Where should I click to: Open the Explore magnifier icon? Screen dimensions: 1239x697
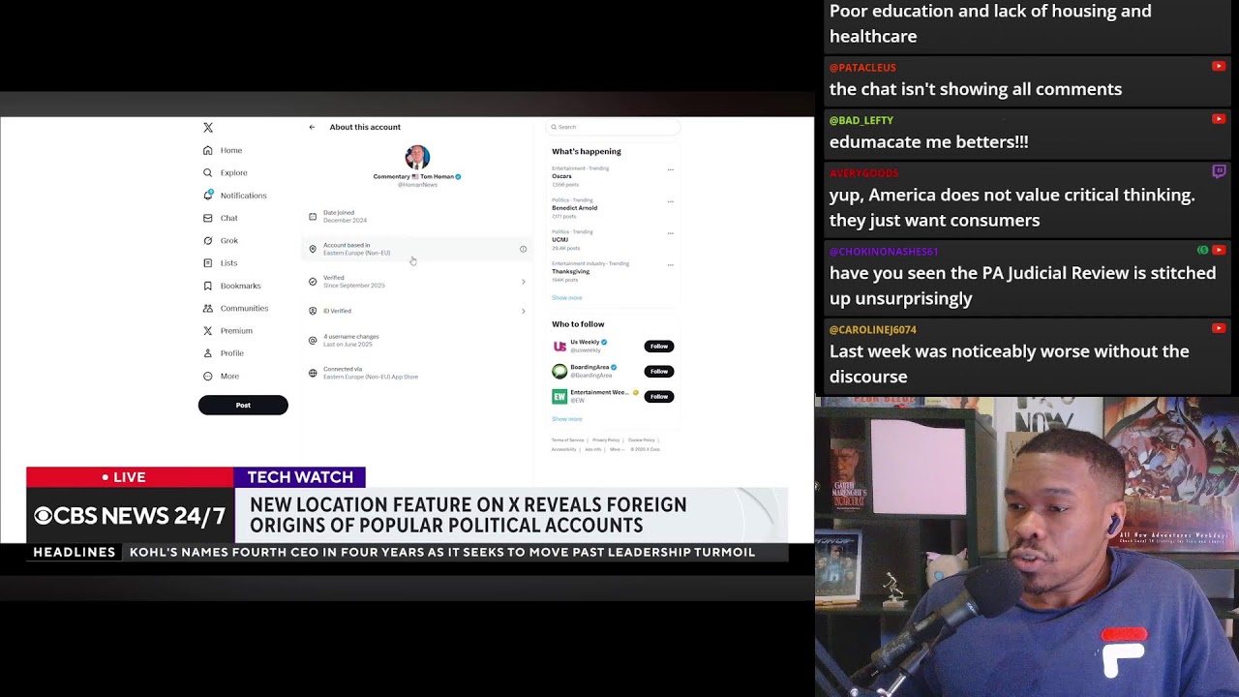[208, 172]
